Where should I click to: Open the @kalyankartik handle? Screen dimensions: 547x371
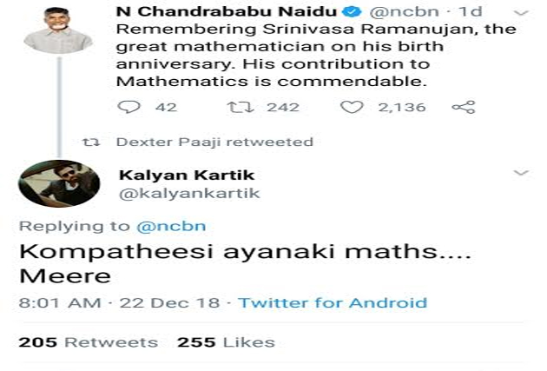coord(189,193)
